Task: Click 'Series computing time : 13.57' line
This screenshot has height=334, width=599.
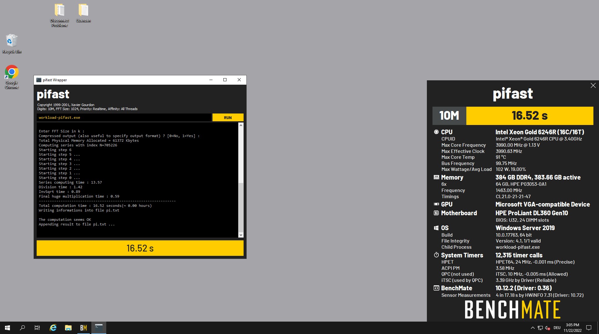Action: coord(70,182)
